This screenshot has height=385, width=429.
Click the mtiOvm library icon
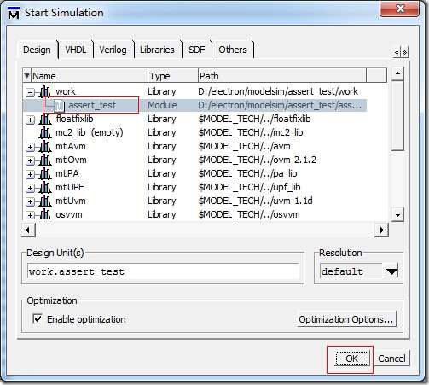click(x=45, y=160)
